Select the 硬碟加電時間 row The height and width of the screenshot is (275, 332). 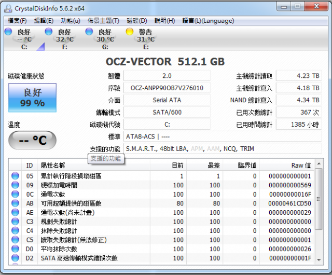(x=162, y=185)
